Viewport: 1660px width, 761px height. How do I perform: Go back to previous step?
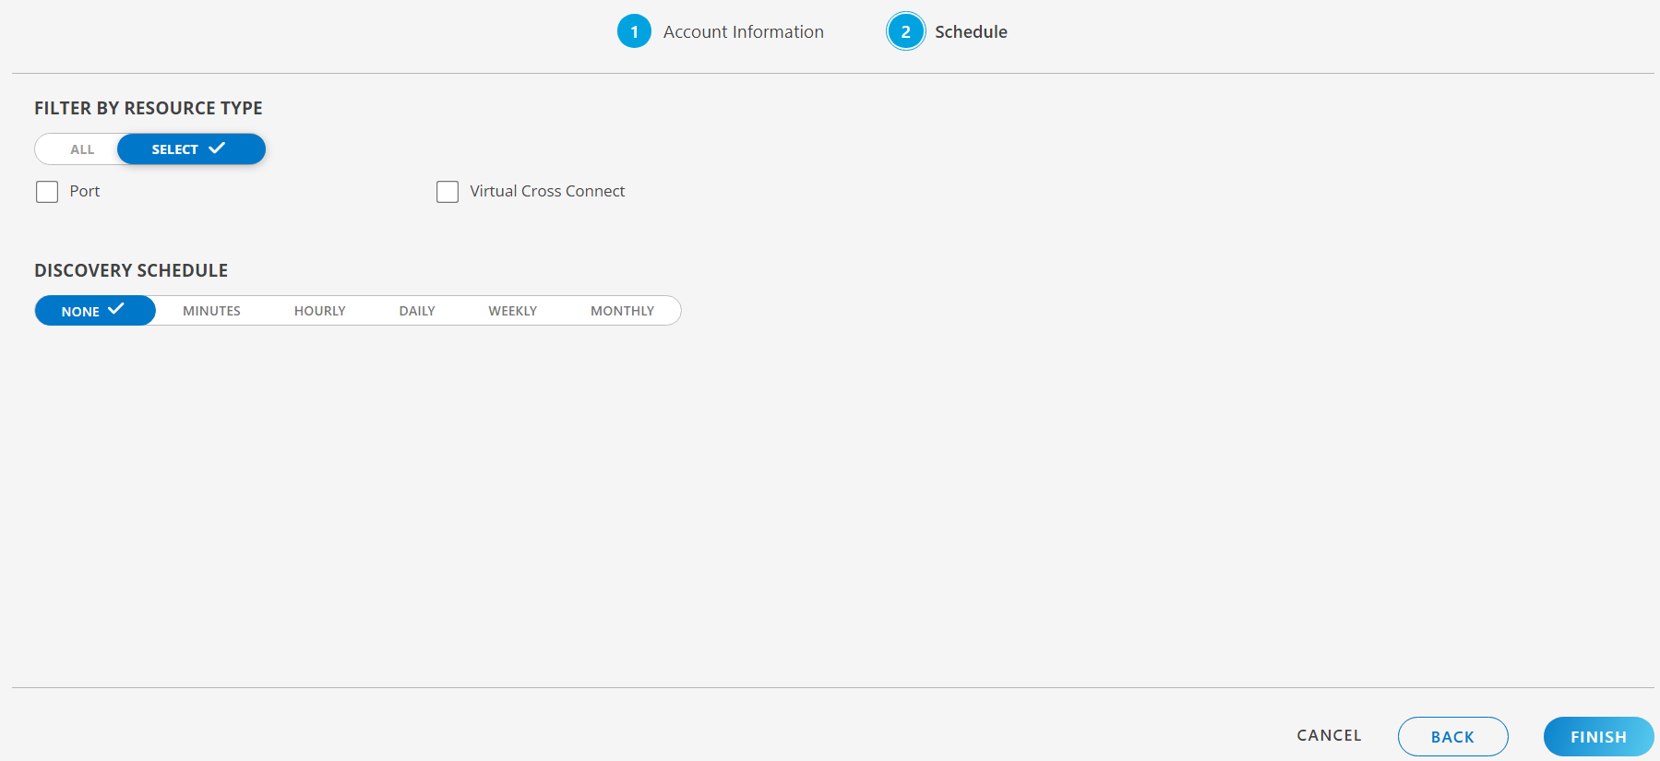[x=1453, y=737]
